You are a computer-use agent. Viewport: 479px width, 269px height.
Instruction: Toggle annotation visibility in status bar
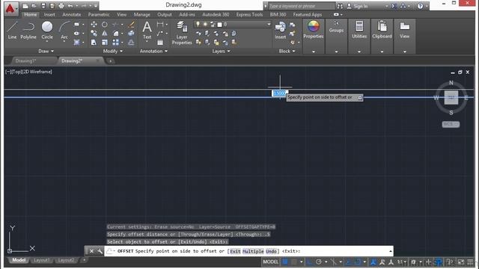click(373, 262)
